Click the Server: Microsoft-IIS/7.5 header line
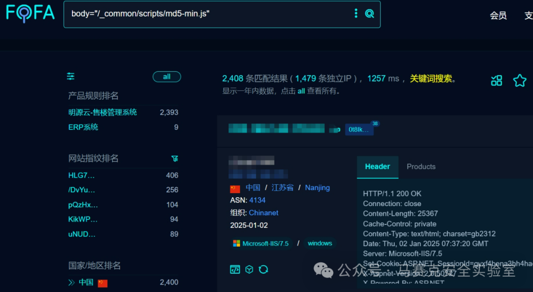Viewport: 533px width, 292px height. coord(403,254)
